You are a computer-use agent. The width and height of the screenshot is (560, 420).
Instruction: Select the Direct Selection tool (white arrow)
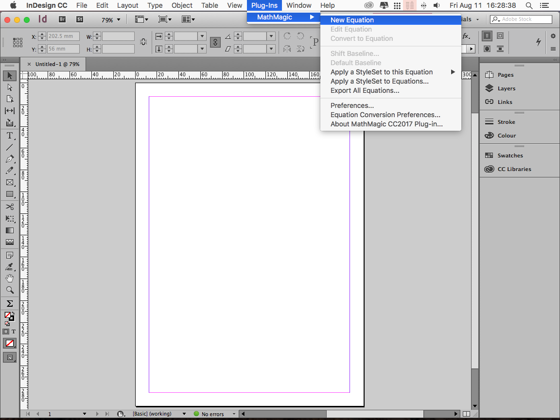(10, 87)
